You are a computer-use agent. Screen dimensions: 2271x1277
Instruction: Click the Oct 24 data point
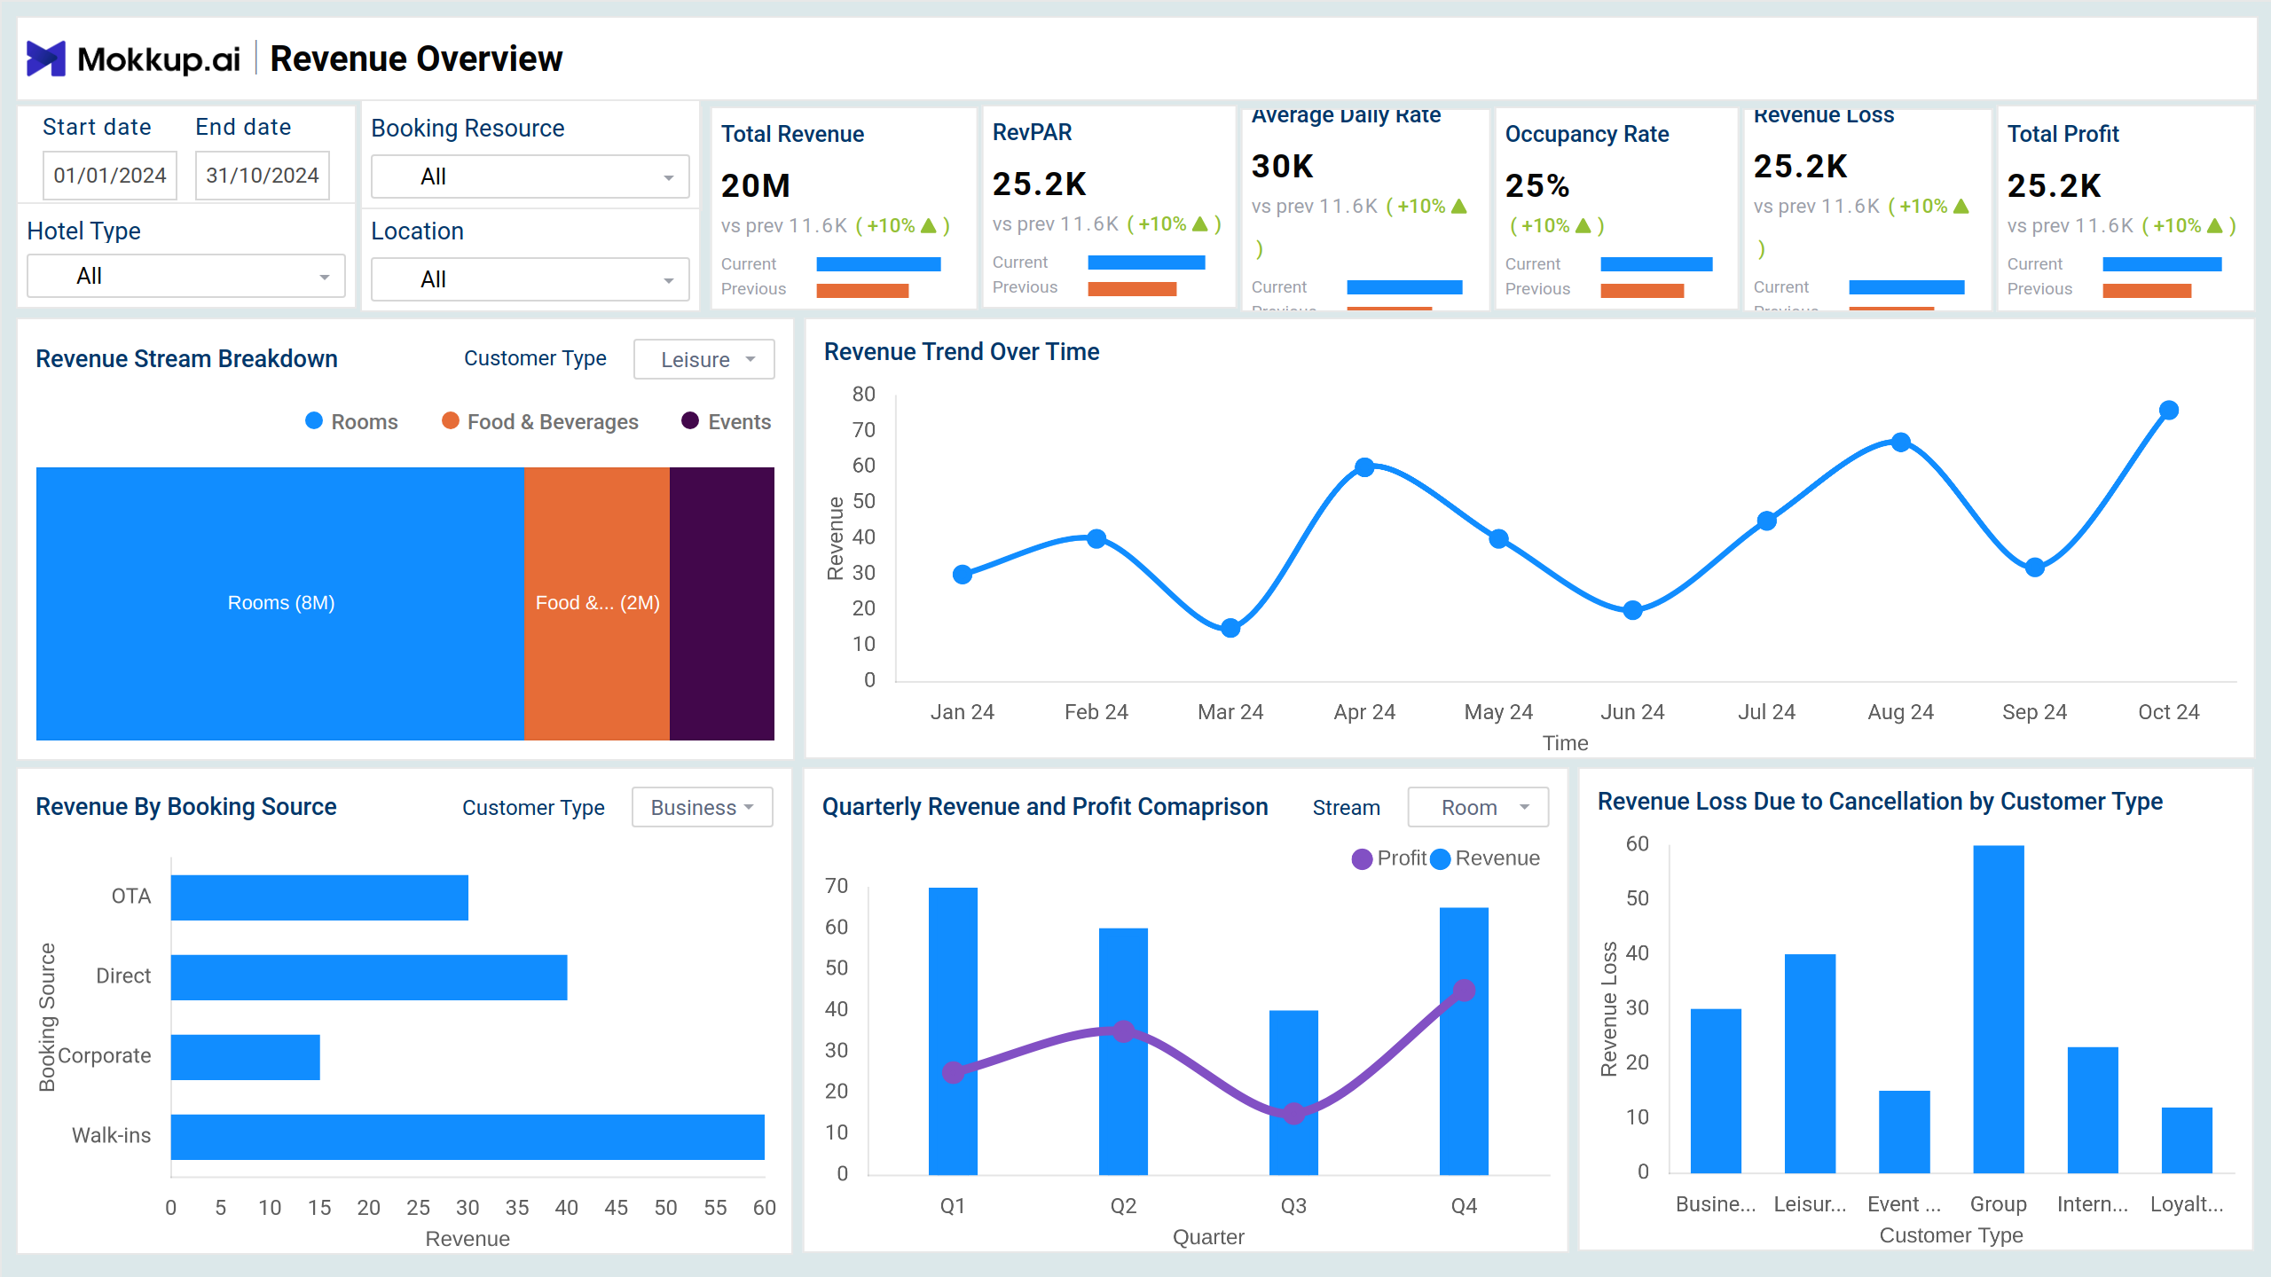point(2169,410)
